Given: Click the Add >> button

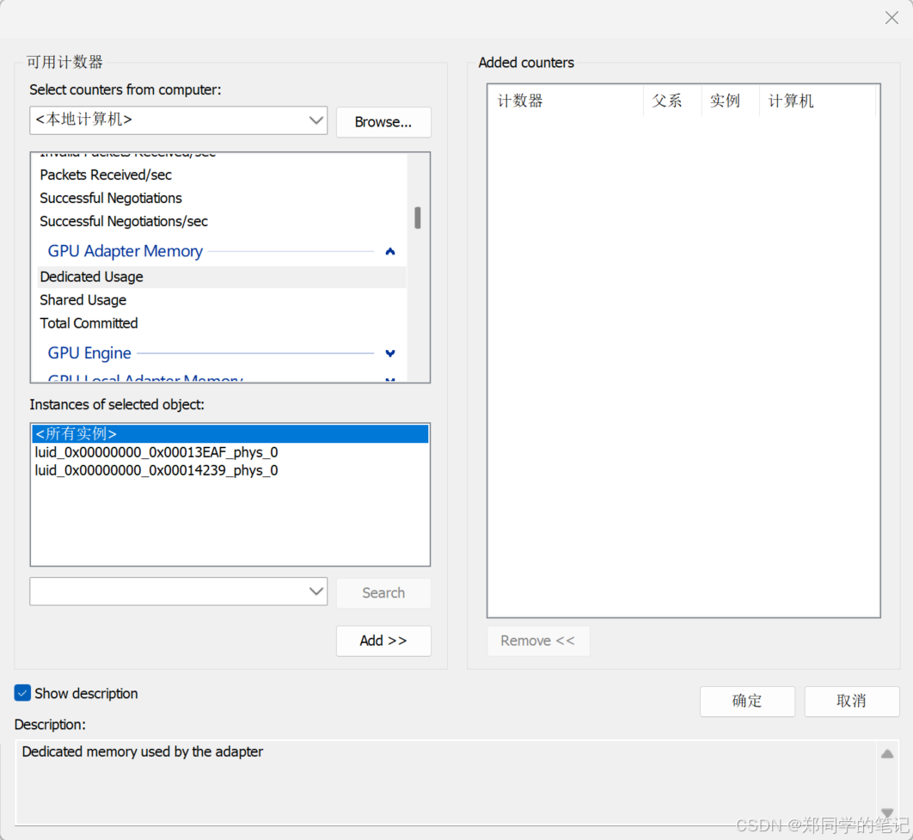Looking at the screenshot, I should point(383,641).
